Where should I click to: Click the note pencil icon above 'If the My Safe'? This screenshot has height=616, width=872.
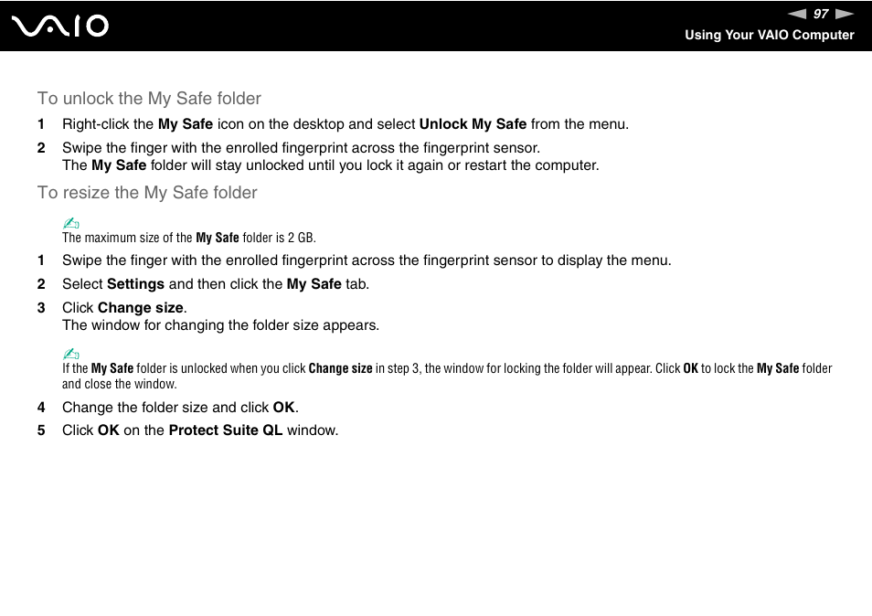70,354
